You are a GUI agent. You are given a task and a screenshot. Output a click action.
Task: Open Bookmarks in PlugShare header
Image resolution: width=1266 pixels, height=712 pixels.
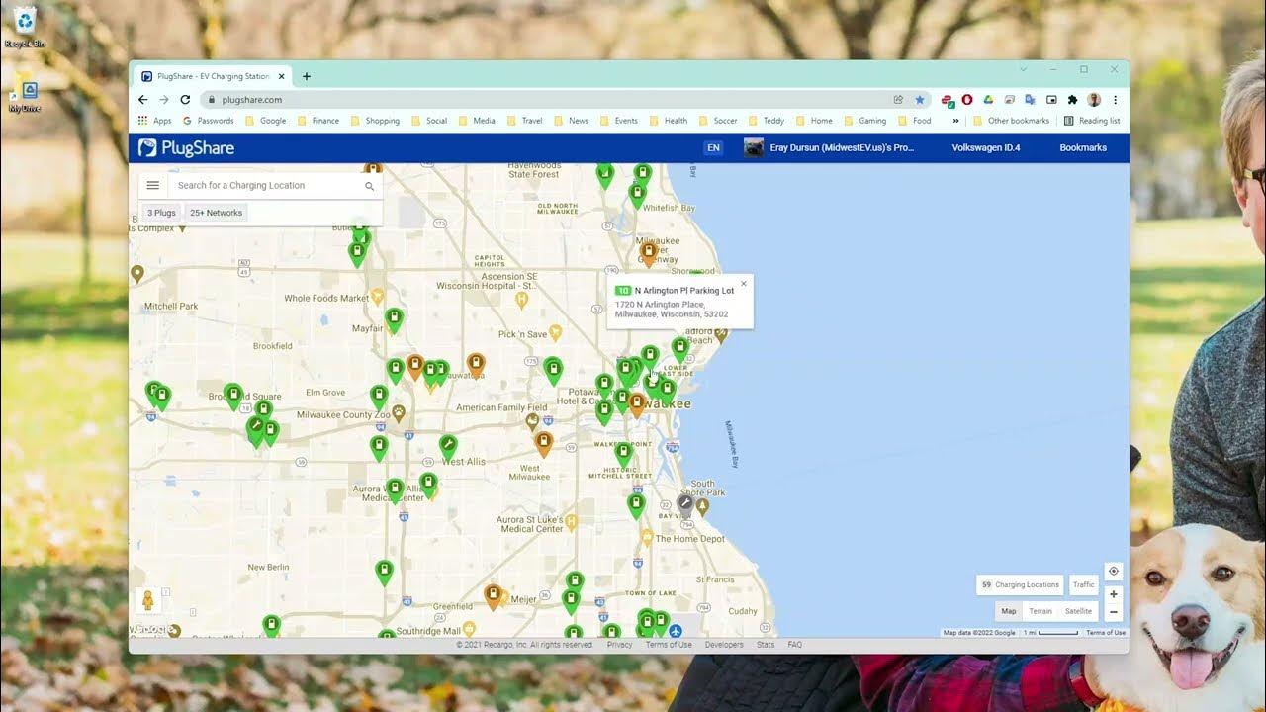click(x=1083, y=147)
